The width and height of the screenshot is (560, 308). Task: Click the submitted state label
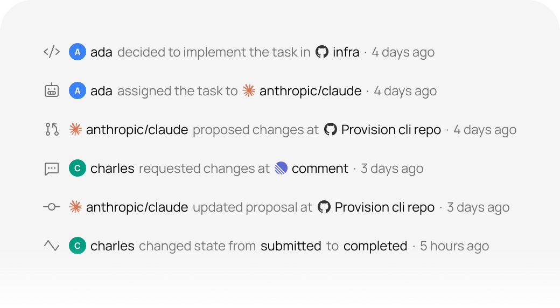click(x=291, y=246)
